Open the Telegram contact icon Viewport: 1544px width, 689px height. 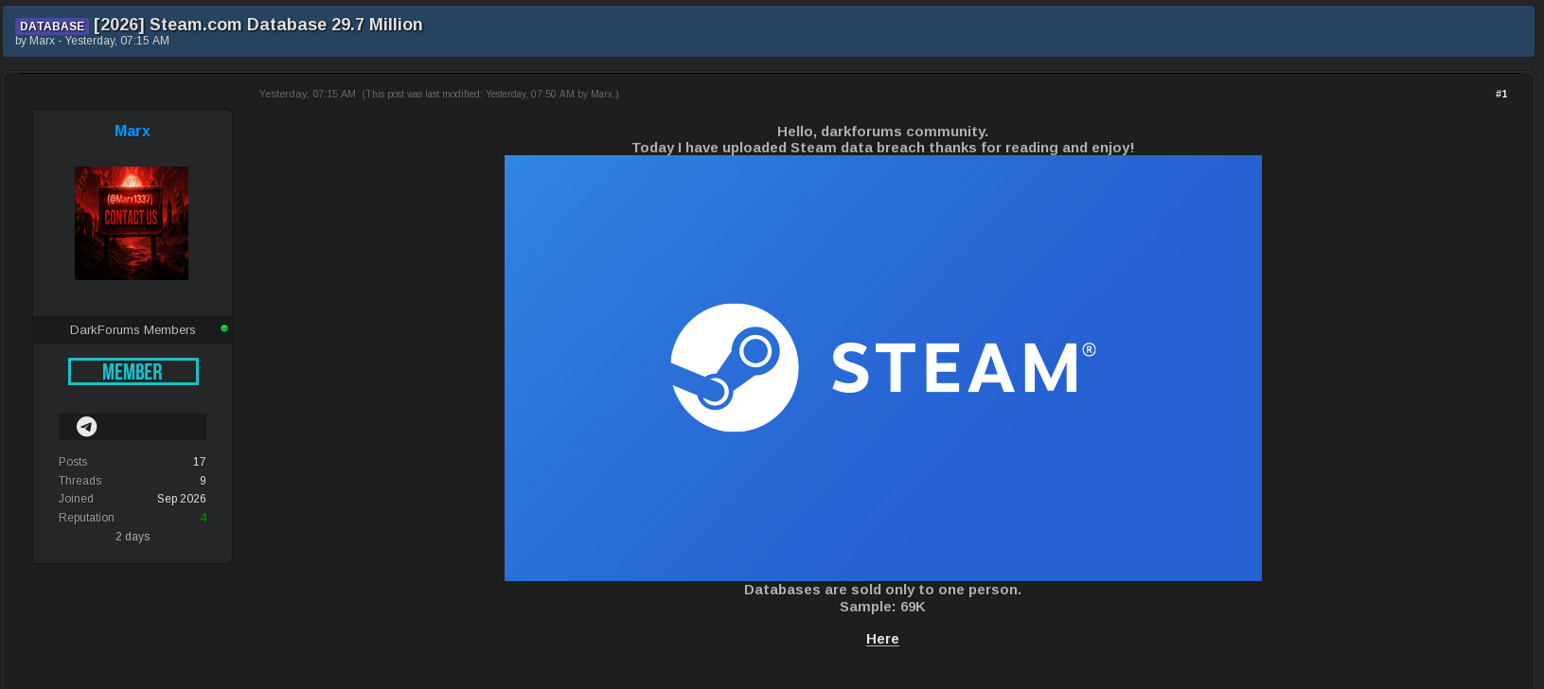tap(86, 427)
